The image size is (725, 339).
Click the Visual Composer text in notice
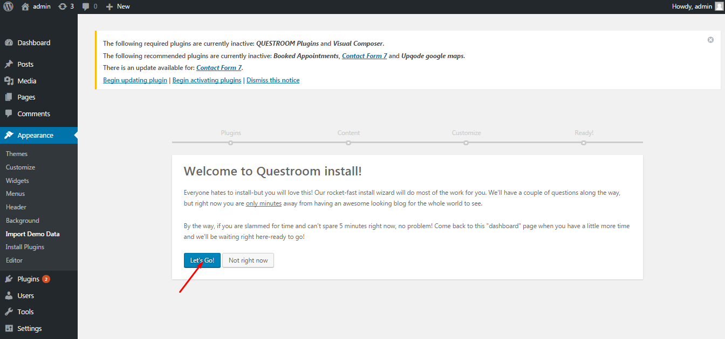pos(358,44)
